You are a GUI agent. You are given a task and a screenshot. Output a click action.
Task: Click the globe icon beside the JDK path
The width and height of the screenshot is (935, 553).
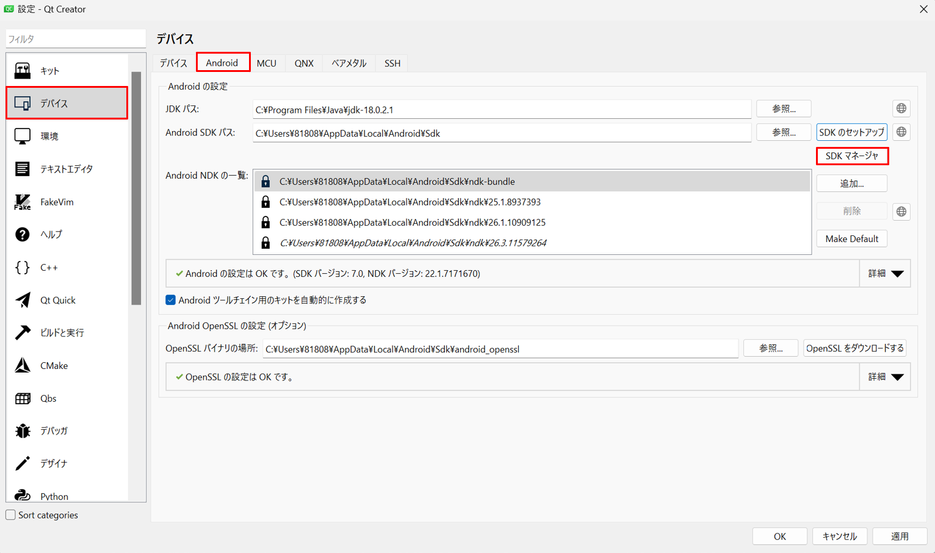tap(901, 109)
